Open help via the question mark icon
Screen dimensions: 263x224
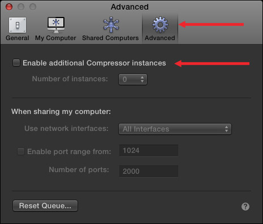point(245,207)
